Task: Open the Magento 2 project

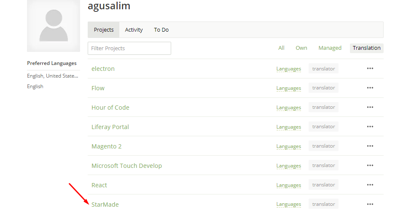Action: coord(106,146)
